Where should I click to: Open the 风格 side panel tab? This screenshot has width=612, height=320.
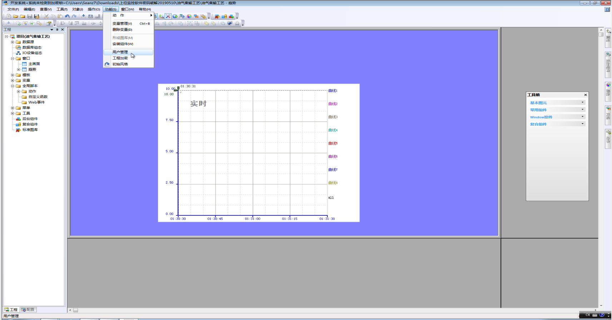(x=608, y=115)
